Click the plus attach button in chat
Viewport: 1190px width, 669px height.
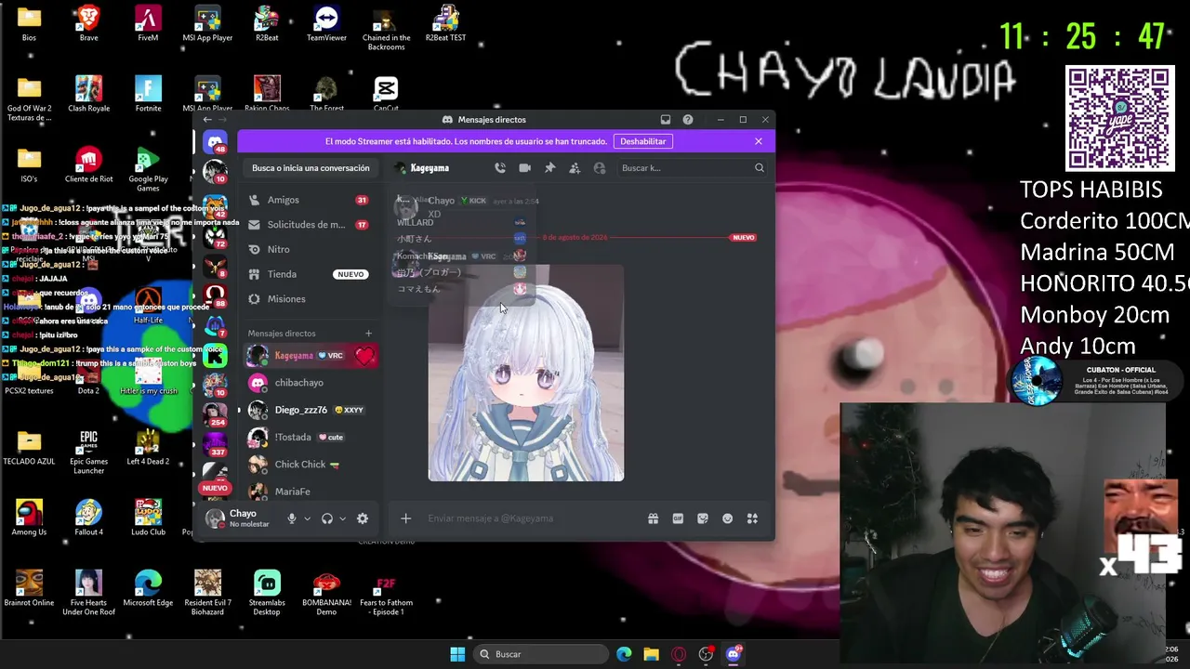[405, 518]
